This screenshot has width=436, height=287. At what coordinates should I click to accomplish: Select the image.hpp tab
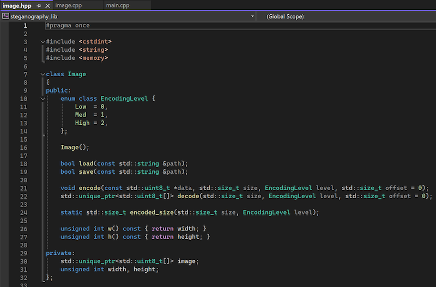pos(16,5)
